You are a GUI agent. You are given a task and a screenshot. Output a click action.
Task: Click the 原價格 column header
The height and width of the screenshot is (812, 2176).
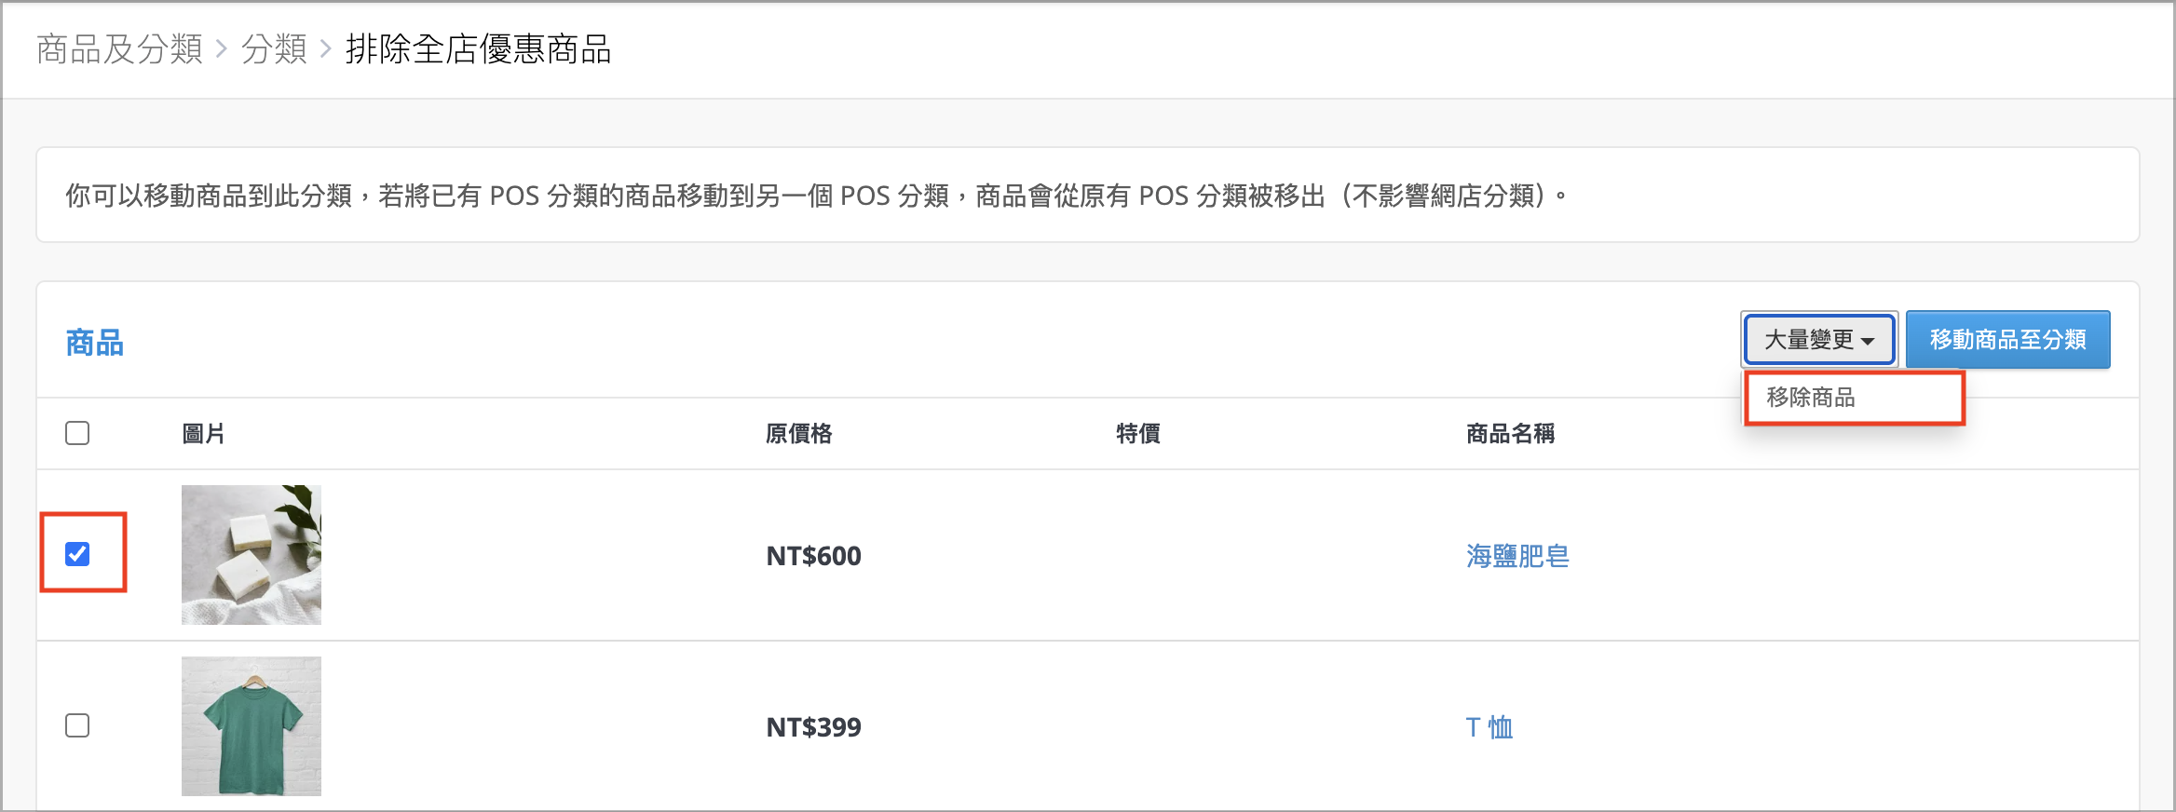798,434
